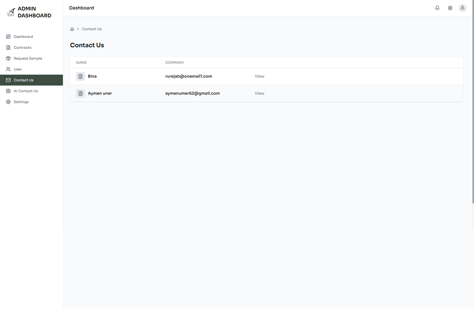This screenshot has width=474, height=309.
Task: Open Contracts from the sidebar
Action: [22, 47]
